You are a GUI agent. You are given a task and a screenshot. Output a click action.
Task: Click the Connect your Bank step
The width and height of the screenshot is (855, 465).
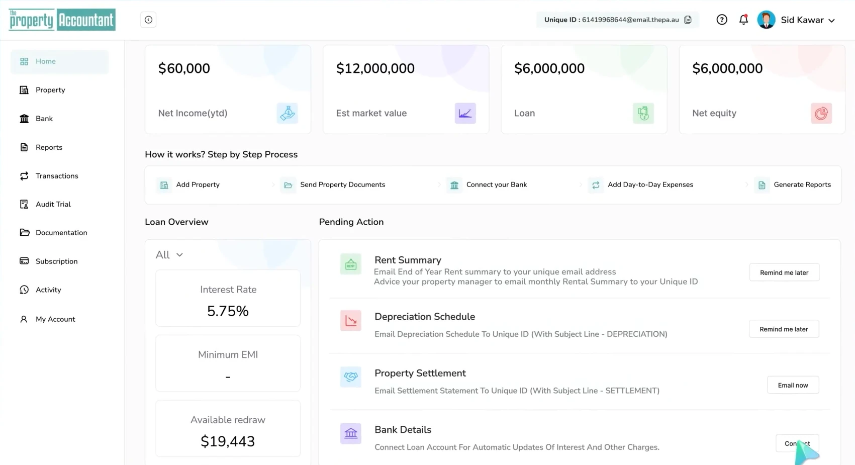click(x=487, y=185)
